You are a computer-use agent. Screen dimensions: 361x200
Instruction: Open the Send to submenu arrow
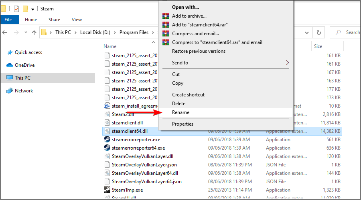tap(287, 63)
